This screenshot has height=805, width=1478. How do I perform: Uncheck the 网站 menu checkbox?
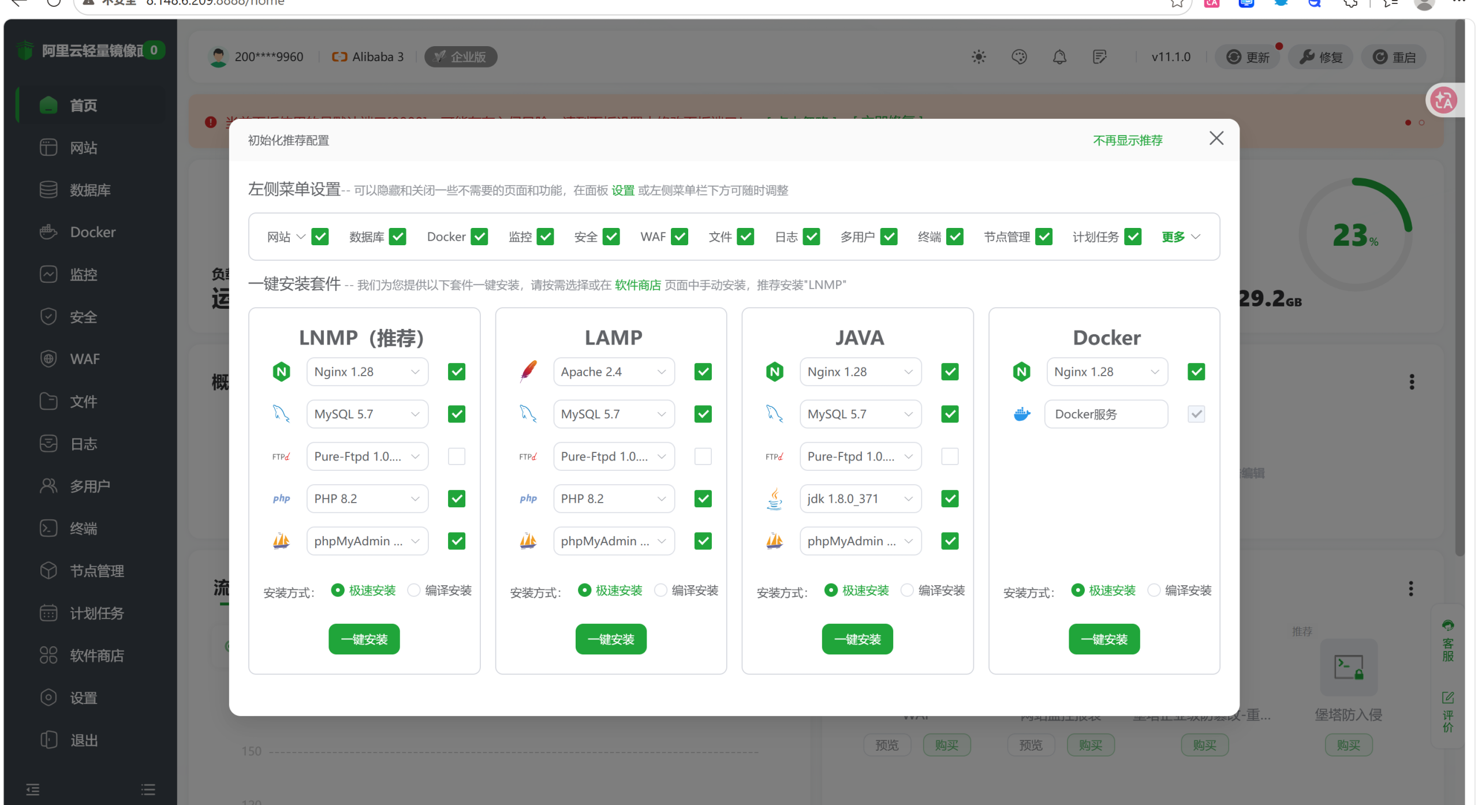click(320, 237)
